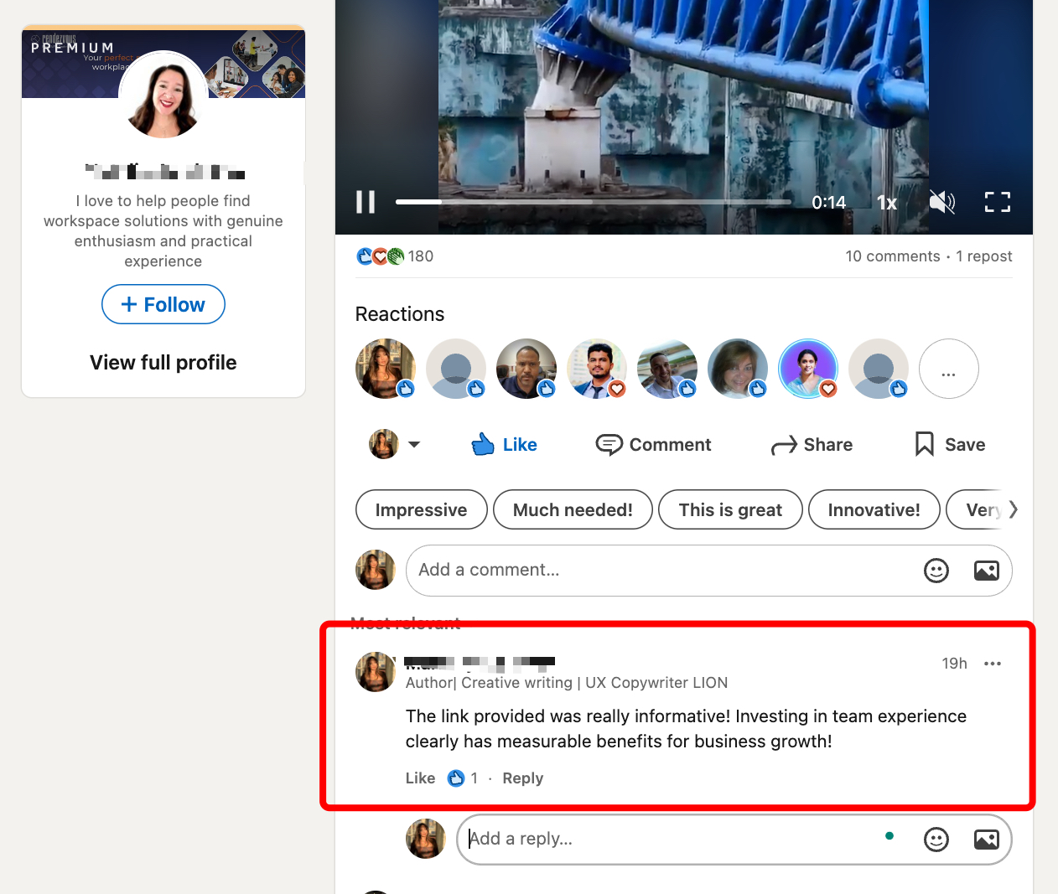Open the reaction identity dropdown next to Like
This screenshot has height=894, width=1058.
click(416, 444)
